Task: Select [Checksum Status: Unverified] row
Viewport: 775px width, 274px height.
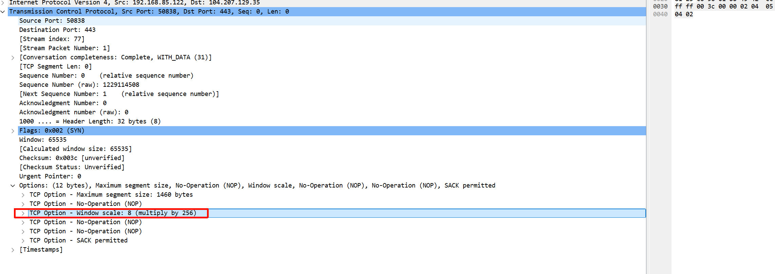Action: point(332,167)
